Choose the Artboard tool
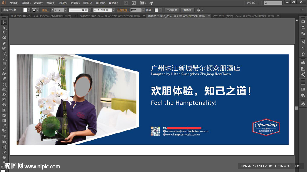This screenshot has width=307, height=172. (x=4, y=147)
